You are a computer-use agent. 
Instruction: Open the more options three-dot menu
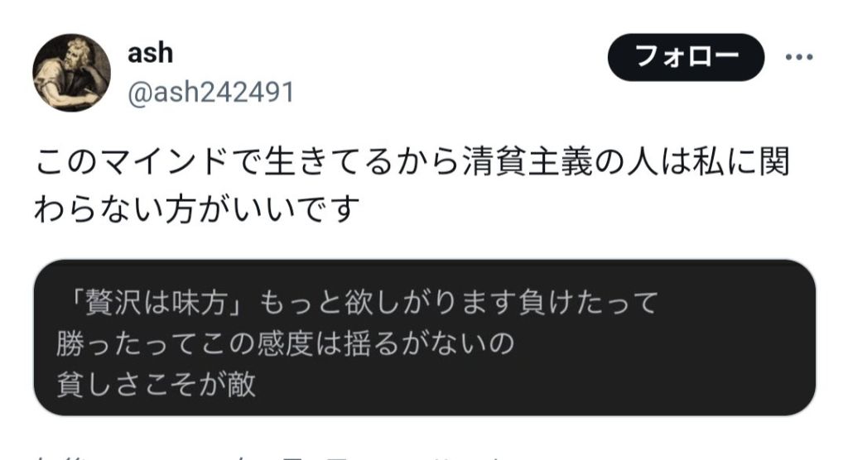pyautogui.click(x=799, y=57)
